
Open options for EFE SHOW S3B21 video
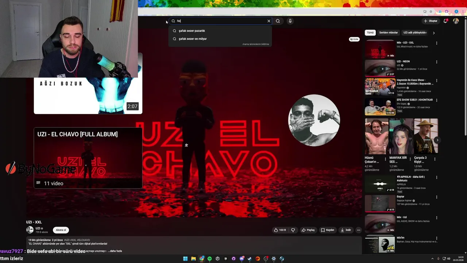point(437,100)
